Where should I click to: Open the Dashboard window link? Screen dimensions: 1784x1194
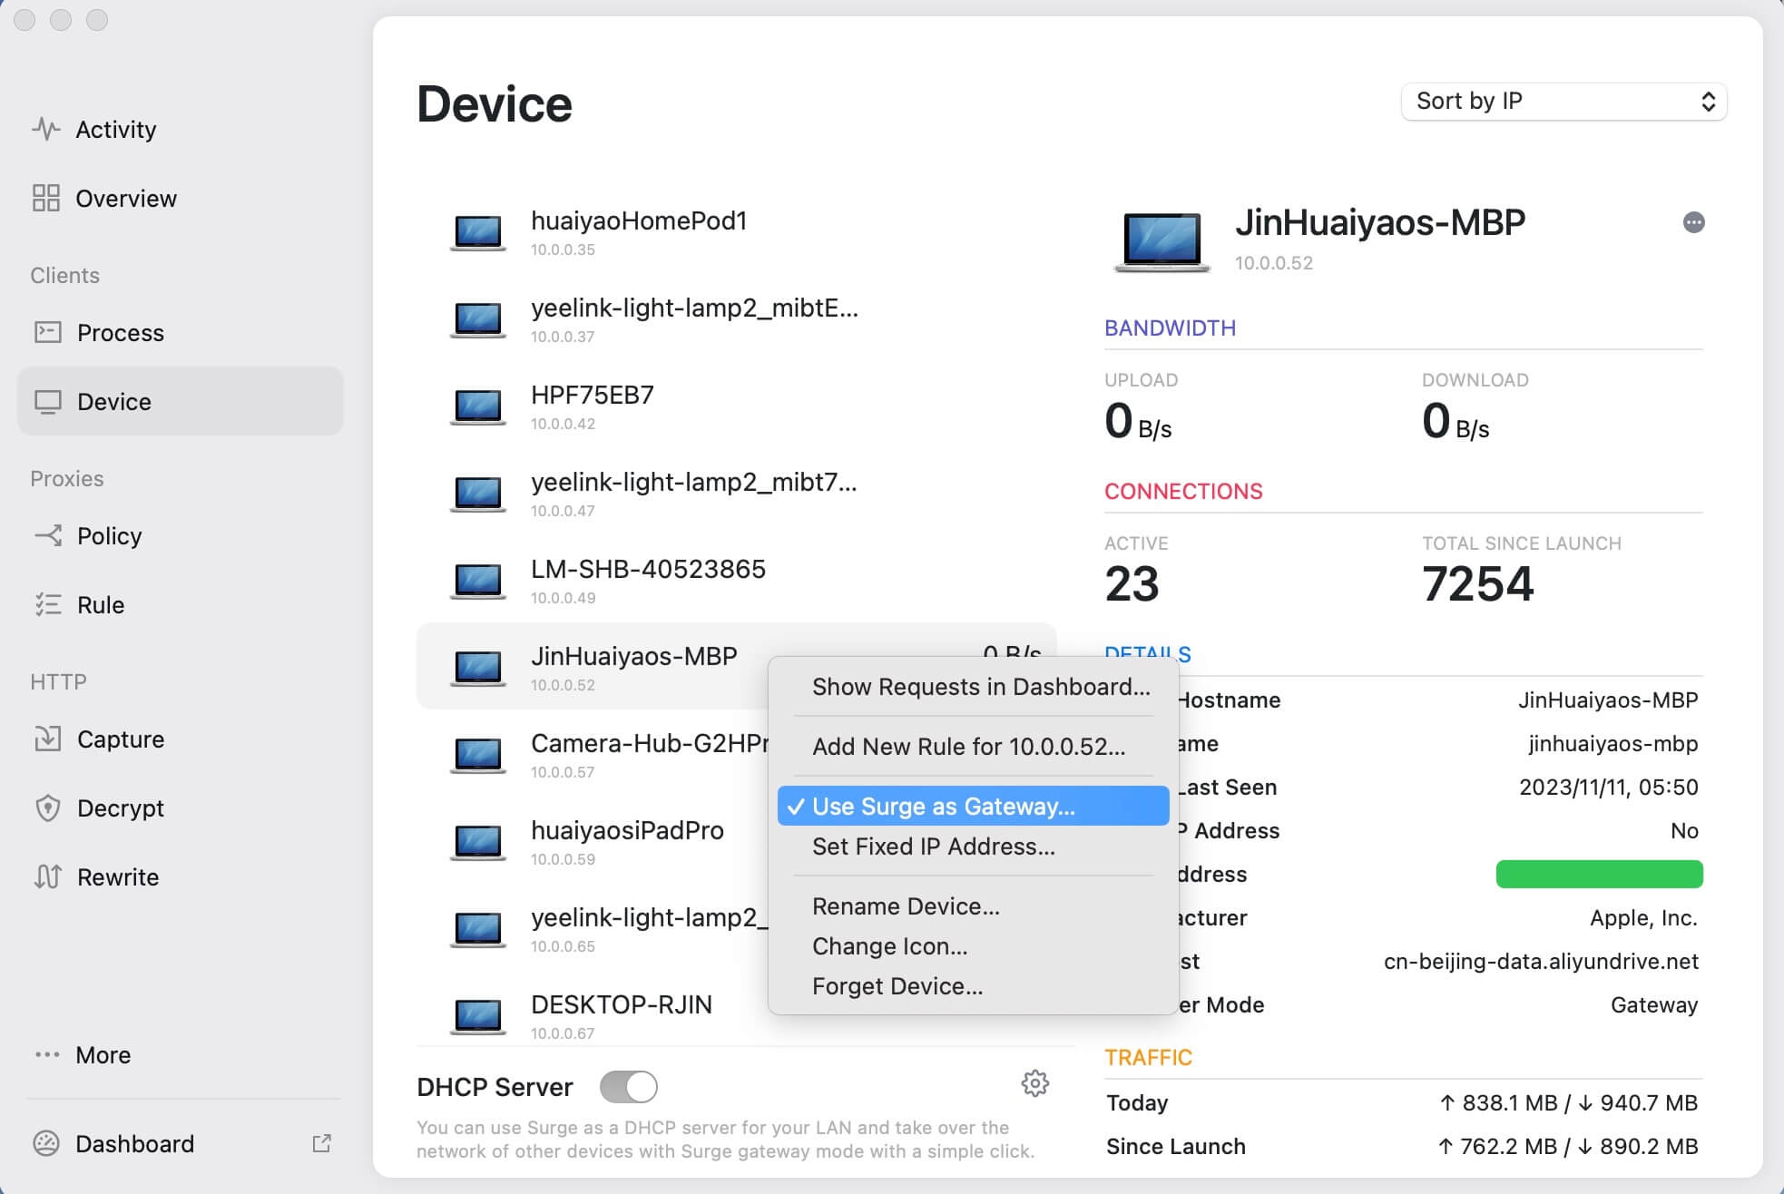pyautogui.click(x=180, y=1143)
